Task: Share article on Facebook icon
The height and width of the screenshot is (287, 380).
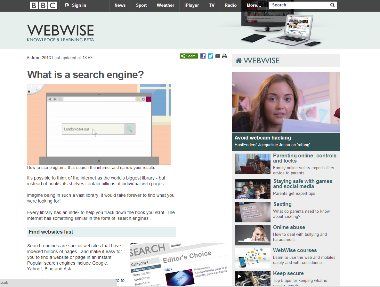Action: (x=203, y=56)
